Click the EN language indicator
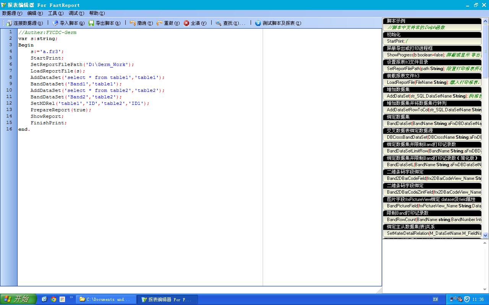Screen dimensions: 489x305 coord(436,299)
